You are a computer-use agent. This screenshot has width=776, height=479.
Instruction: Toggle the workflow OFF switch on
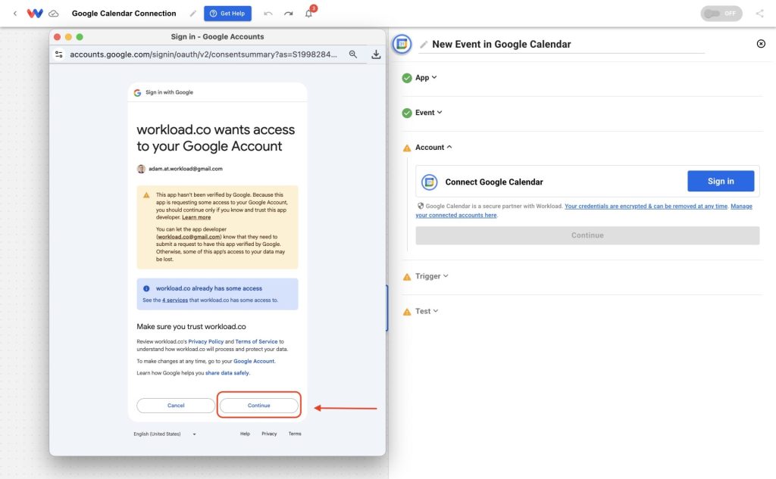(721, 14)
